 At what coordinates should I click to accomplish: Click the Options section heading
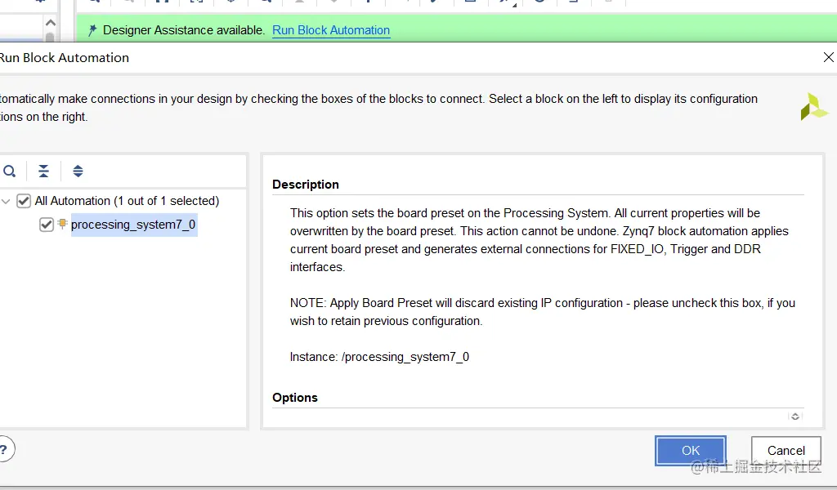(295, 398)
